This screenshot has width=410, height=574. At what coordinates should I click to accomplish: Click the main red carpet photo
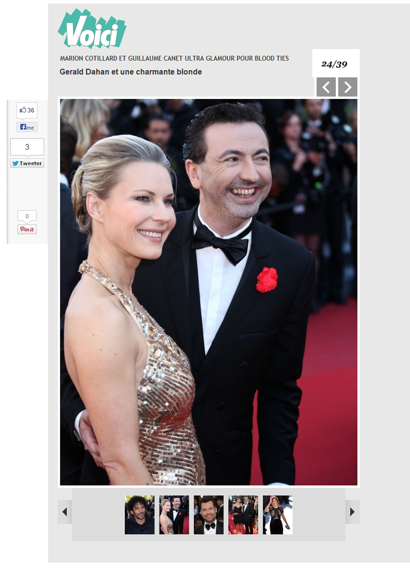[209, 292]
